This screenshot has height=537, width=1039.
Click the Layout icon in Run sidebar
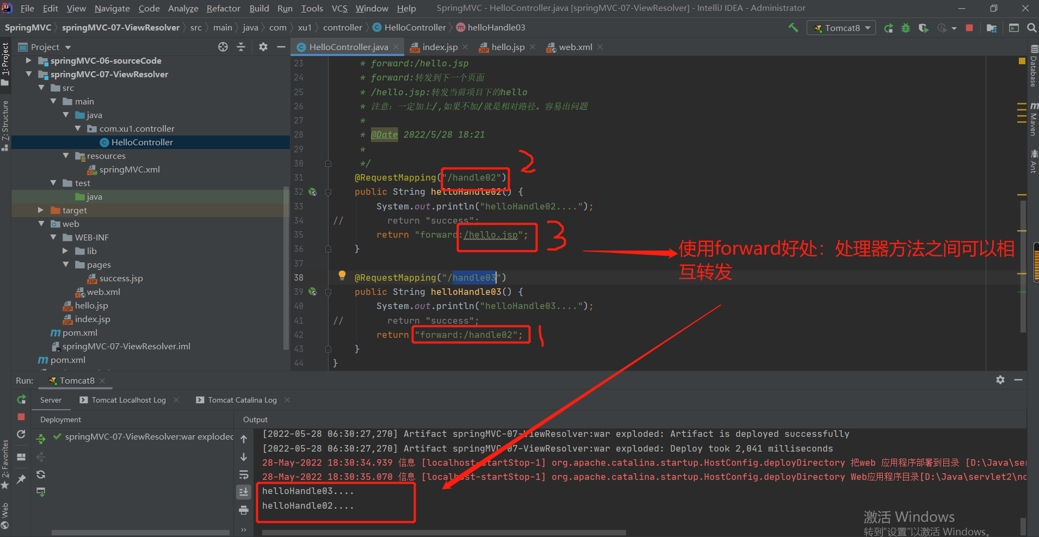click(x=21, y=457)
